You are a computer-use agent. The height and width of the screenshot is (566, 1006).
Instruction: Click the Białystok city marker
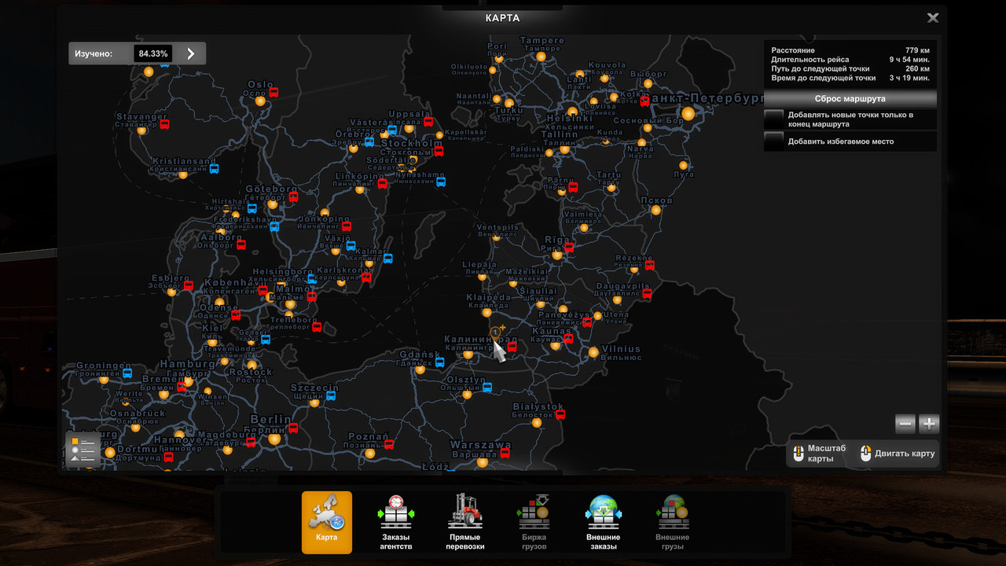click(x=537, y=422)
